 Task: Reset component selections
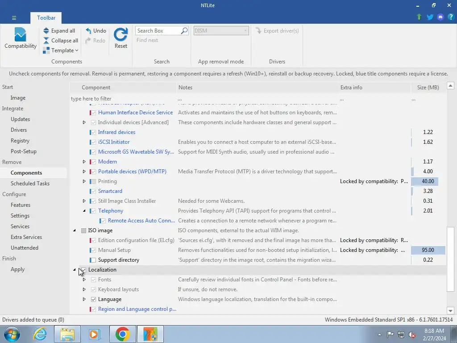coord(120,38)
